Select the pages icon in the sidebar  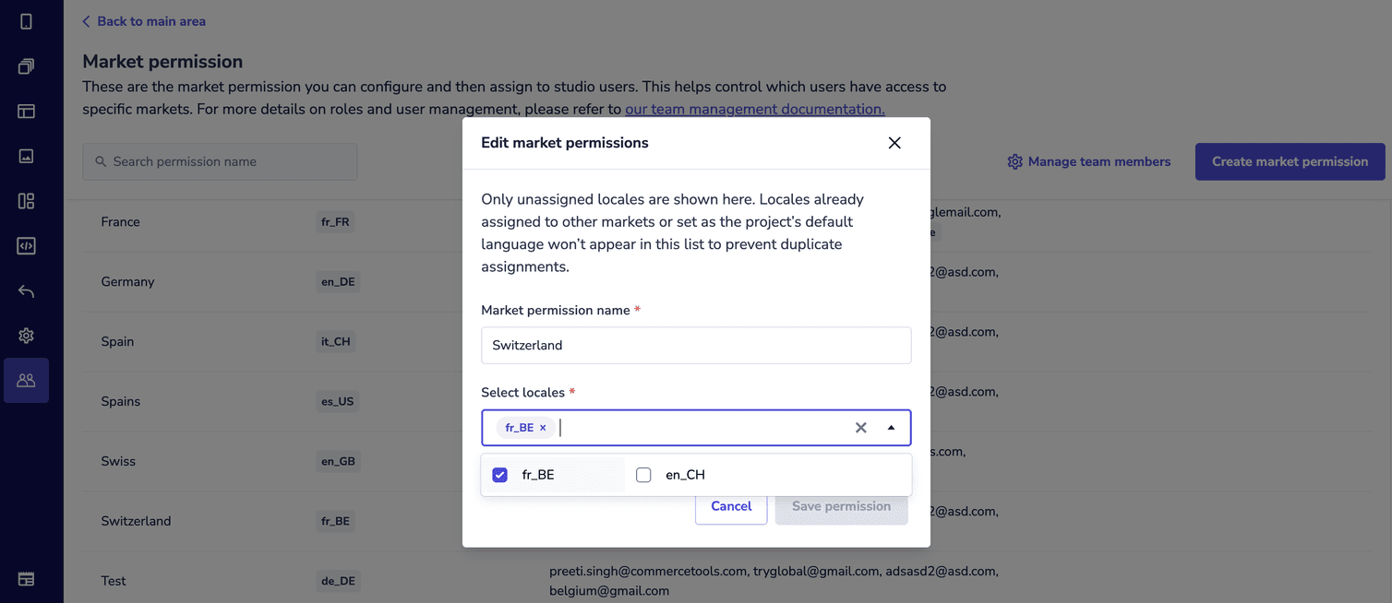click(26, 65)
